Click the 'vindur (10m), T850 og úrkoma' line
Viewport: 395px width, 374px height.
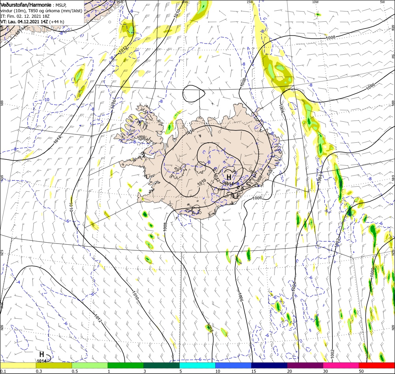coord(41,11)
